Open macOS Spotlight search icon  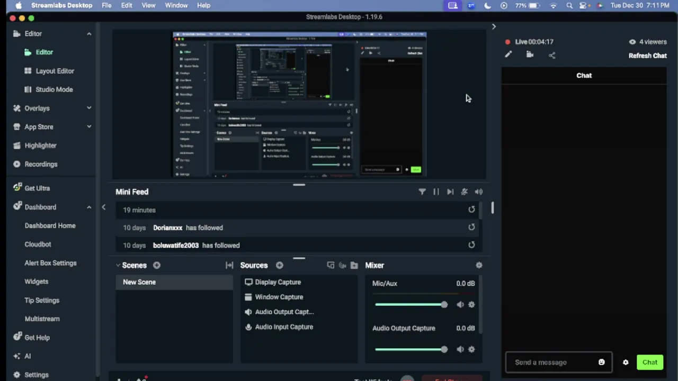point(569,5)
